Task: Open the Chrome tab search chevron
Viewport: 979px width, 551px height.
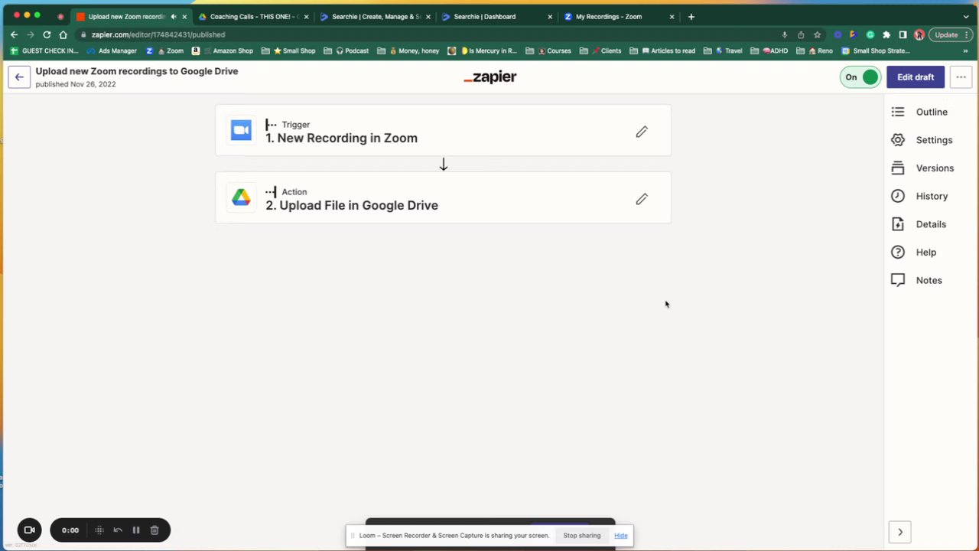Action: pyautogui.click(x=966, y=16)
